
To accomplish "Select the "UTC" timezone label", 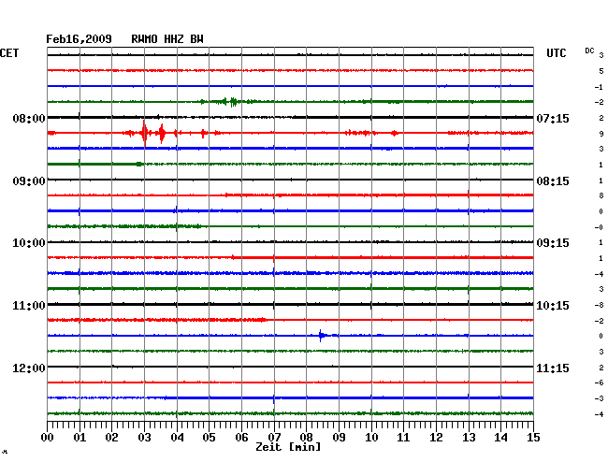I will tap(557, 53).
